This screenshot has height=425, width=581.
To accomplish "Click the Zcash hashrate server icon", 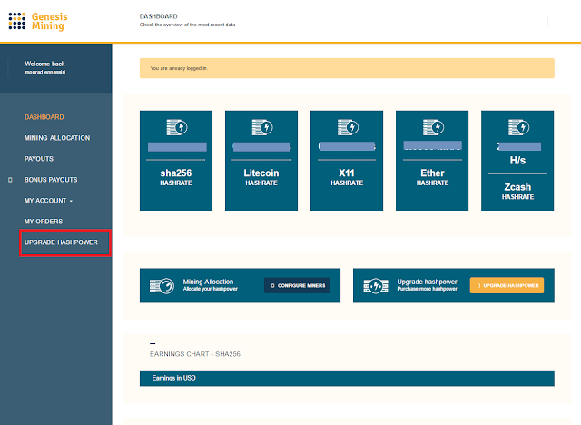I will pyautogui.click(x=518, y=127).
